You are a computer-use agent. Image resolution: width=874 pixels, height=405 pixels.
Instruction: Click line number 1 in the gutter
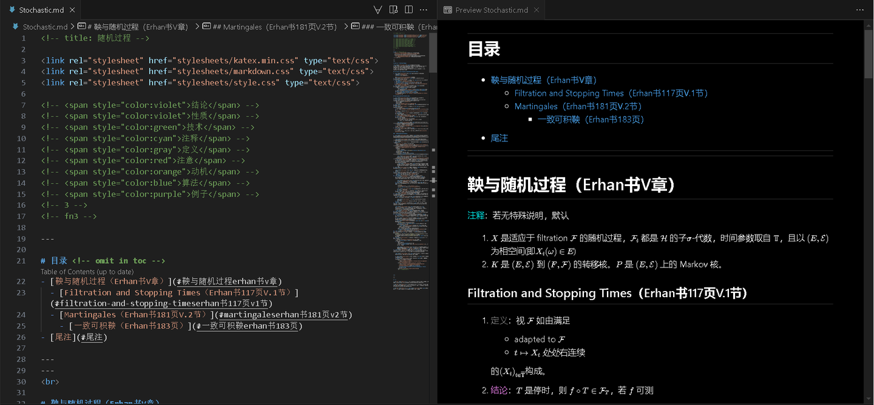[24, 38]
